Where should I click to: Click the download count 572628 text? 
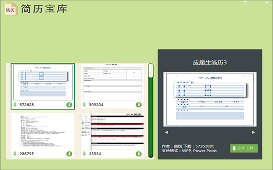pos(27,105)
